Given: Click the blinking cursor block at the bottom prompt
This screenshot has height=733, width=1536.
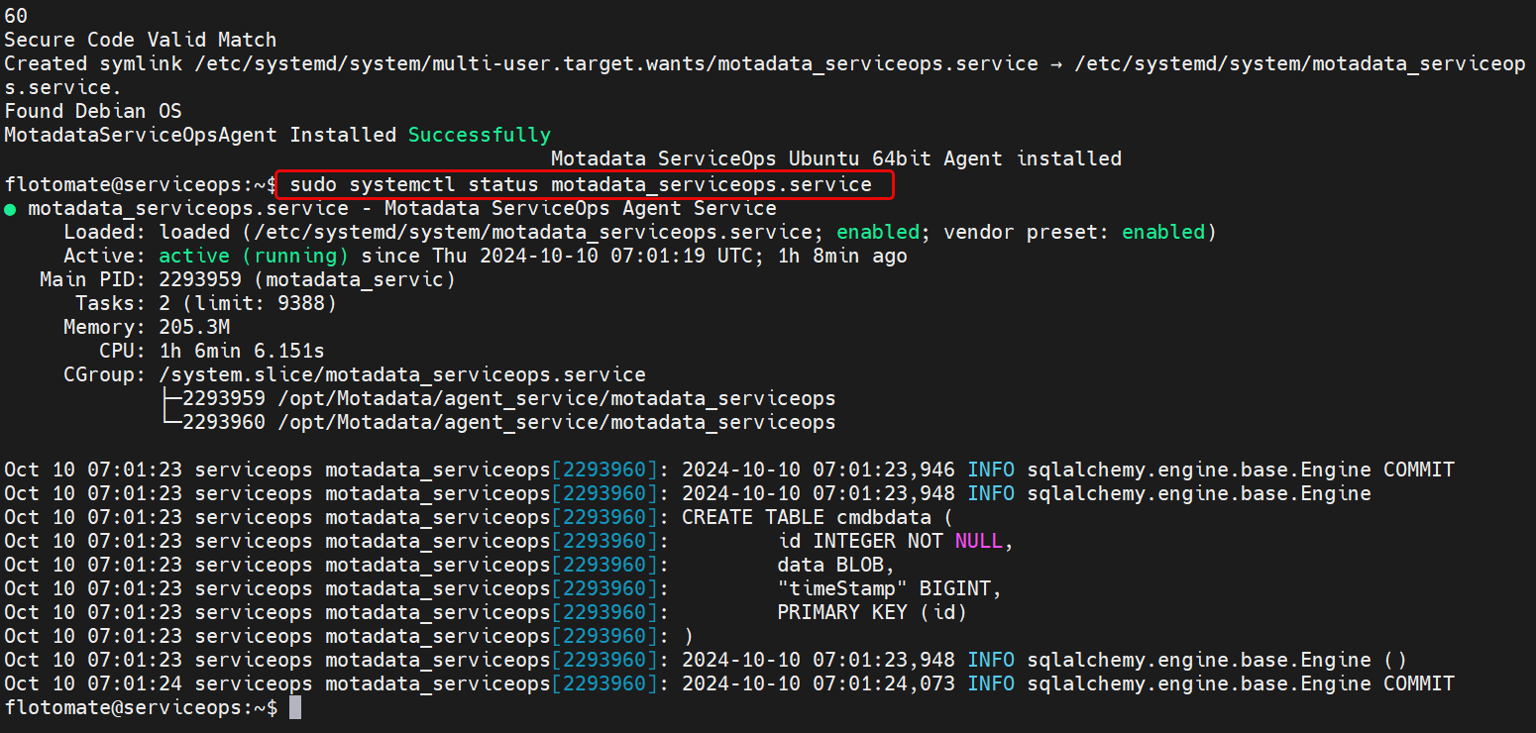Looking at the screenshot, I should coord(293,707).
